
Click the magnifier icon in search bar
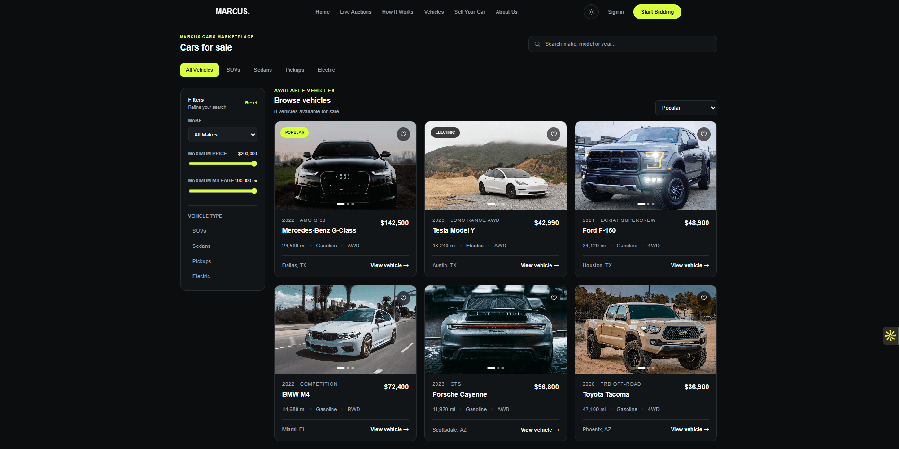pos(537,44)
